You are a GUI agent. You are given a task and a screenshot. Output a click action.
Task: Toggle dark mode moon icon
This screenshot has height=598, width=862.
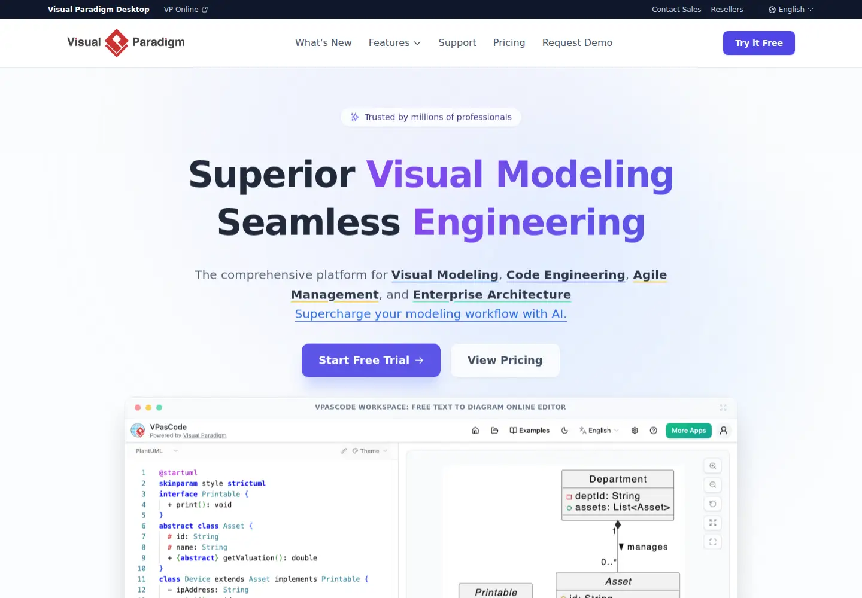pyautogui.click(x=564, y=431)
